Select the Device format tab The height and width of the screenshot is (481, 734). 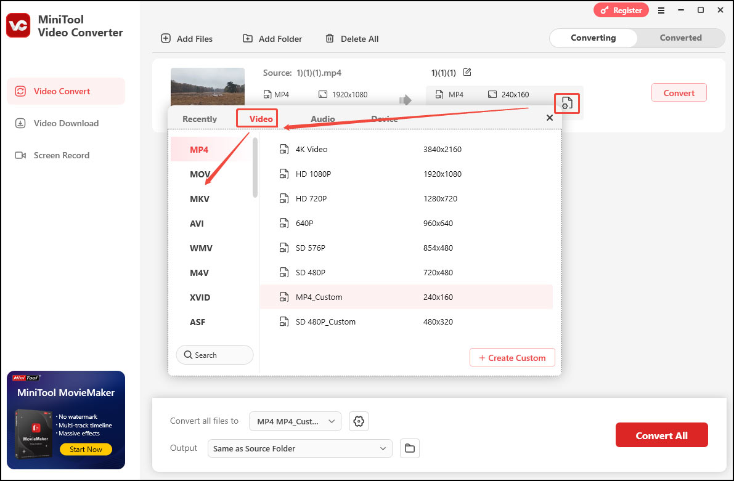tap(385, 119)
